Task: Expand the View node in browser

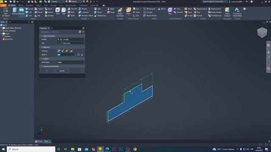Action: pyautogui.click(x=1, y=31)
